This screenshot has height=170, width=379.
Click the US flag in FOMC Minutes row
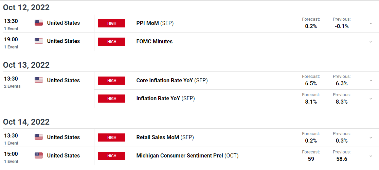[39, 41]
